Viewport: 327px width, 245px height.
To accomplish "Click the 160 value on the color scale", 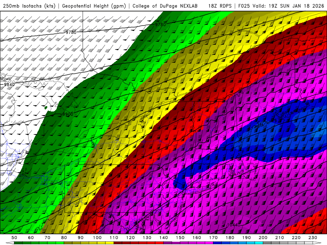I will [197, 238].
